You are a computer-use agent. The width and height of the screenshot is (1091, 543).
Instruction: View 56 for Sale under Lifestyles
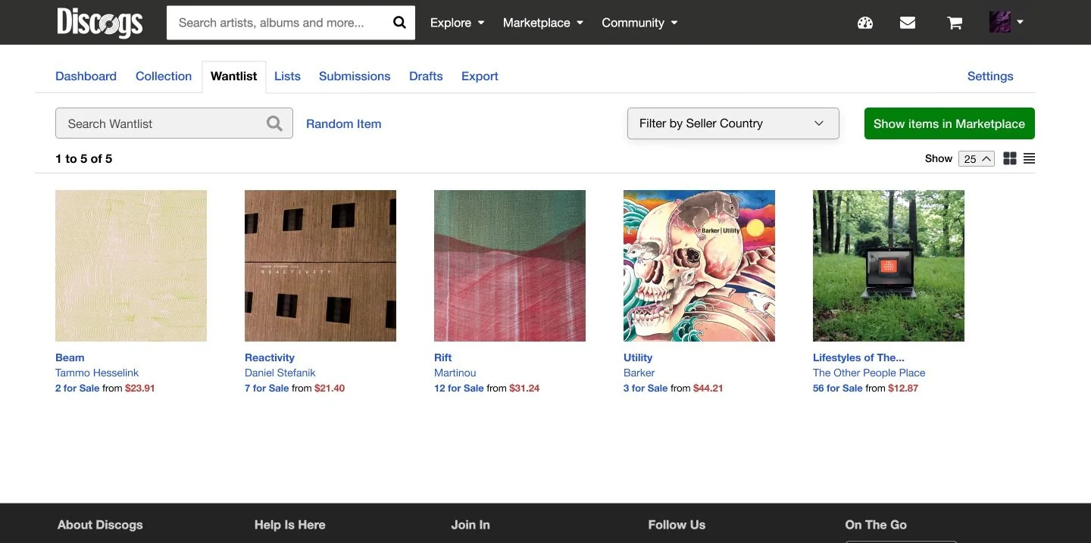838,388
